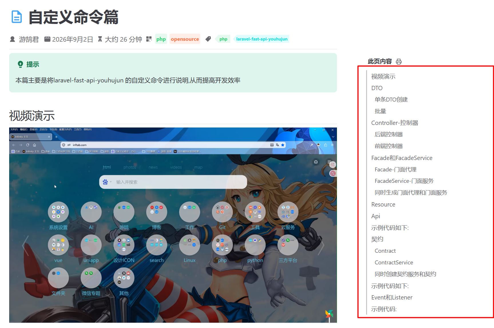Image resolution: width=494 pixels, height=328 pixels.
Task: Go to 示例代码: last outline entry
Action: (384, 309)
